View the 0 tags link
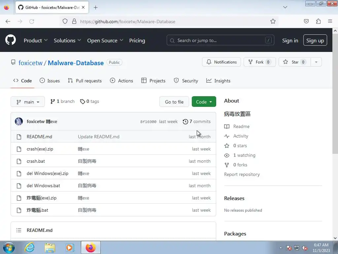This screenshot has width=338, height=254. tap(89, 101)
